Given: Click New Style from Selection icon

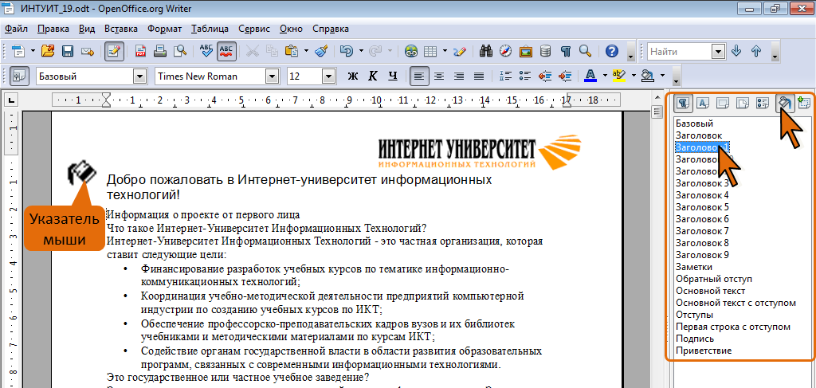Looking at the screenshot, I should (x=804, y=104).
